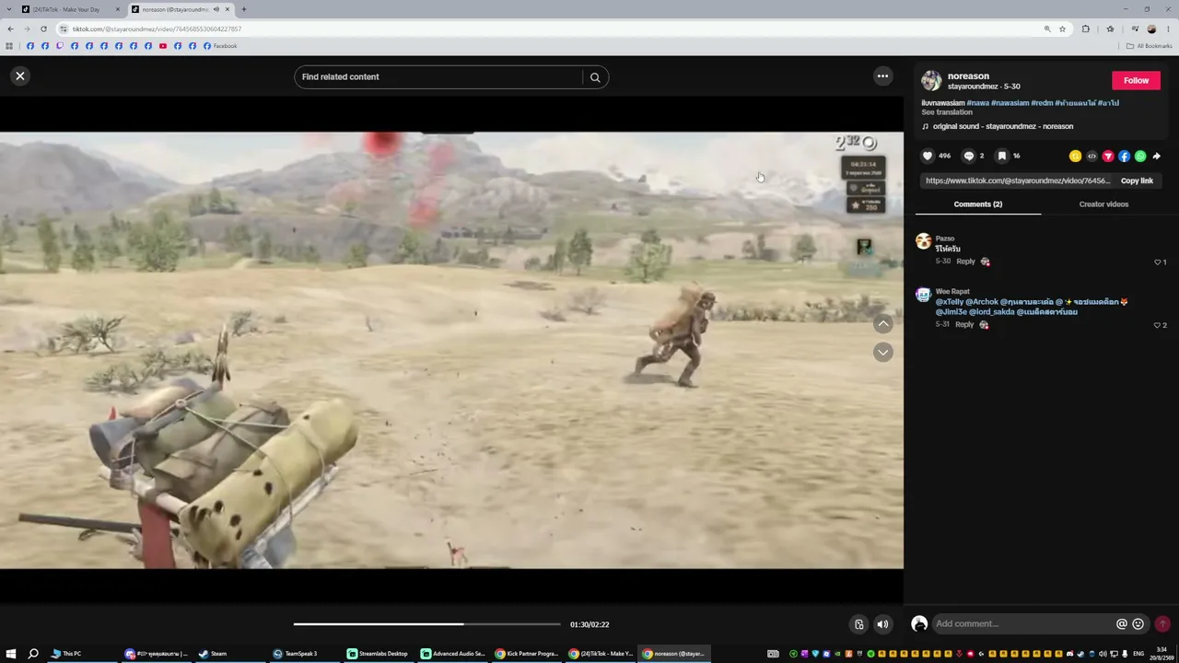Image resolution: width=1179 pixels, height=663 pixels.
Task: Open Windows Start menu
Action: pos(11,654)
